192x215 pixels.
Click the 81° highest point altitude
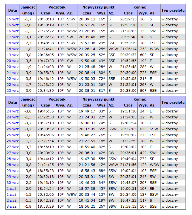pyautogui.click(x=102, y=90)
